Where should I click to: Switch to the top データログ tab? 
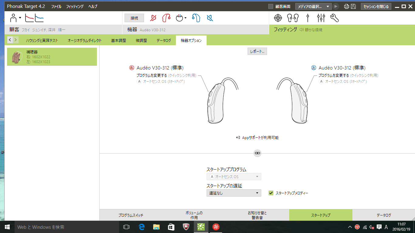pyautogui.click(x=164, y=40)
